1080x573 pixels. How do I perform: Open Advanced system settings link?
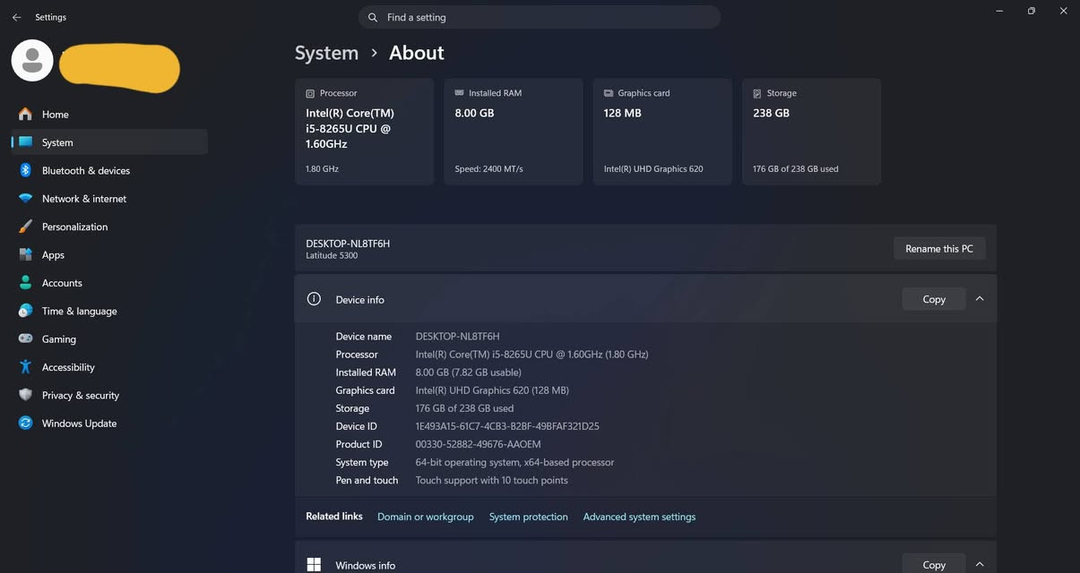[639, 517]
